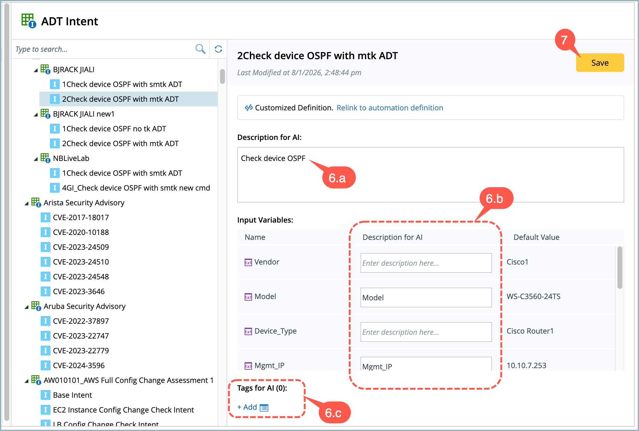
Task: Click the tag list icon beside Add
Action: point(264,408)
